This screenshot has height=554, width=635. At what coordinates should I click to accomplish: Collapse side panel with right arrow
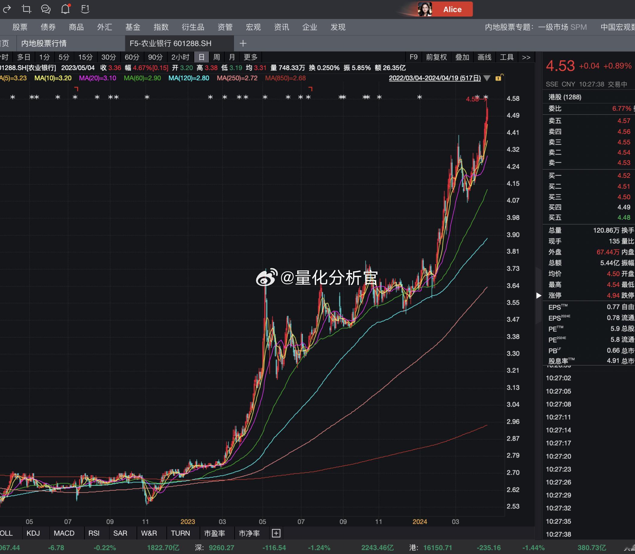(x=539, y=296)
